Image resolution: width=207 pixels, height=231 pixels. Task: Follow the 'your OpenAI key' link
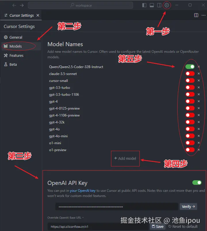click(83, 191)
